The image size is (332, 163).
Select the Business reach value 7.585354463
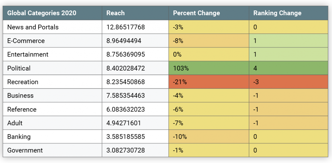[x=125, y=96]
